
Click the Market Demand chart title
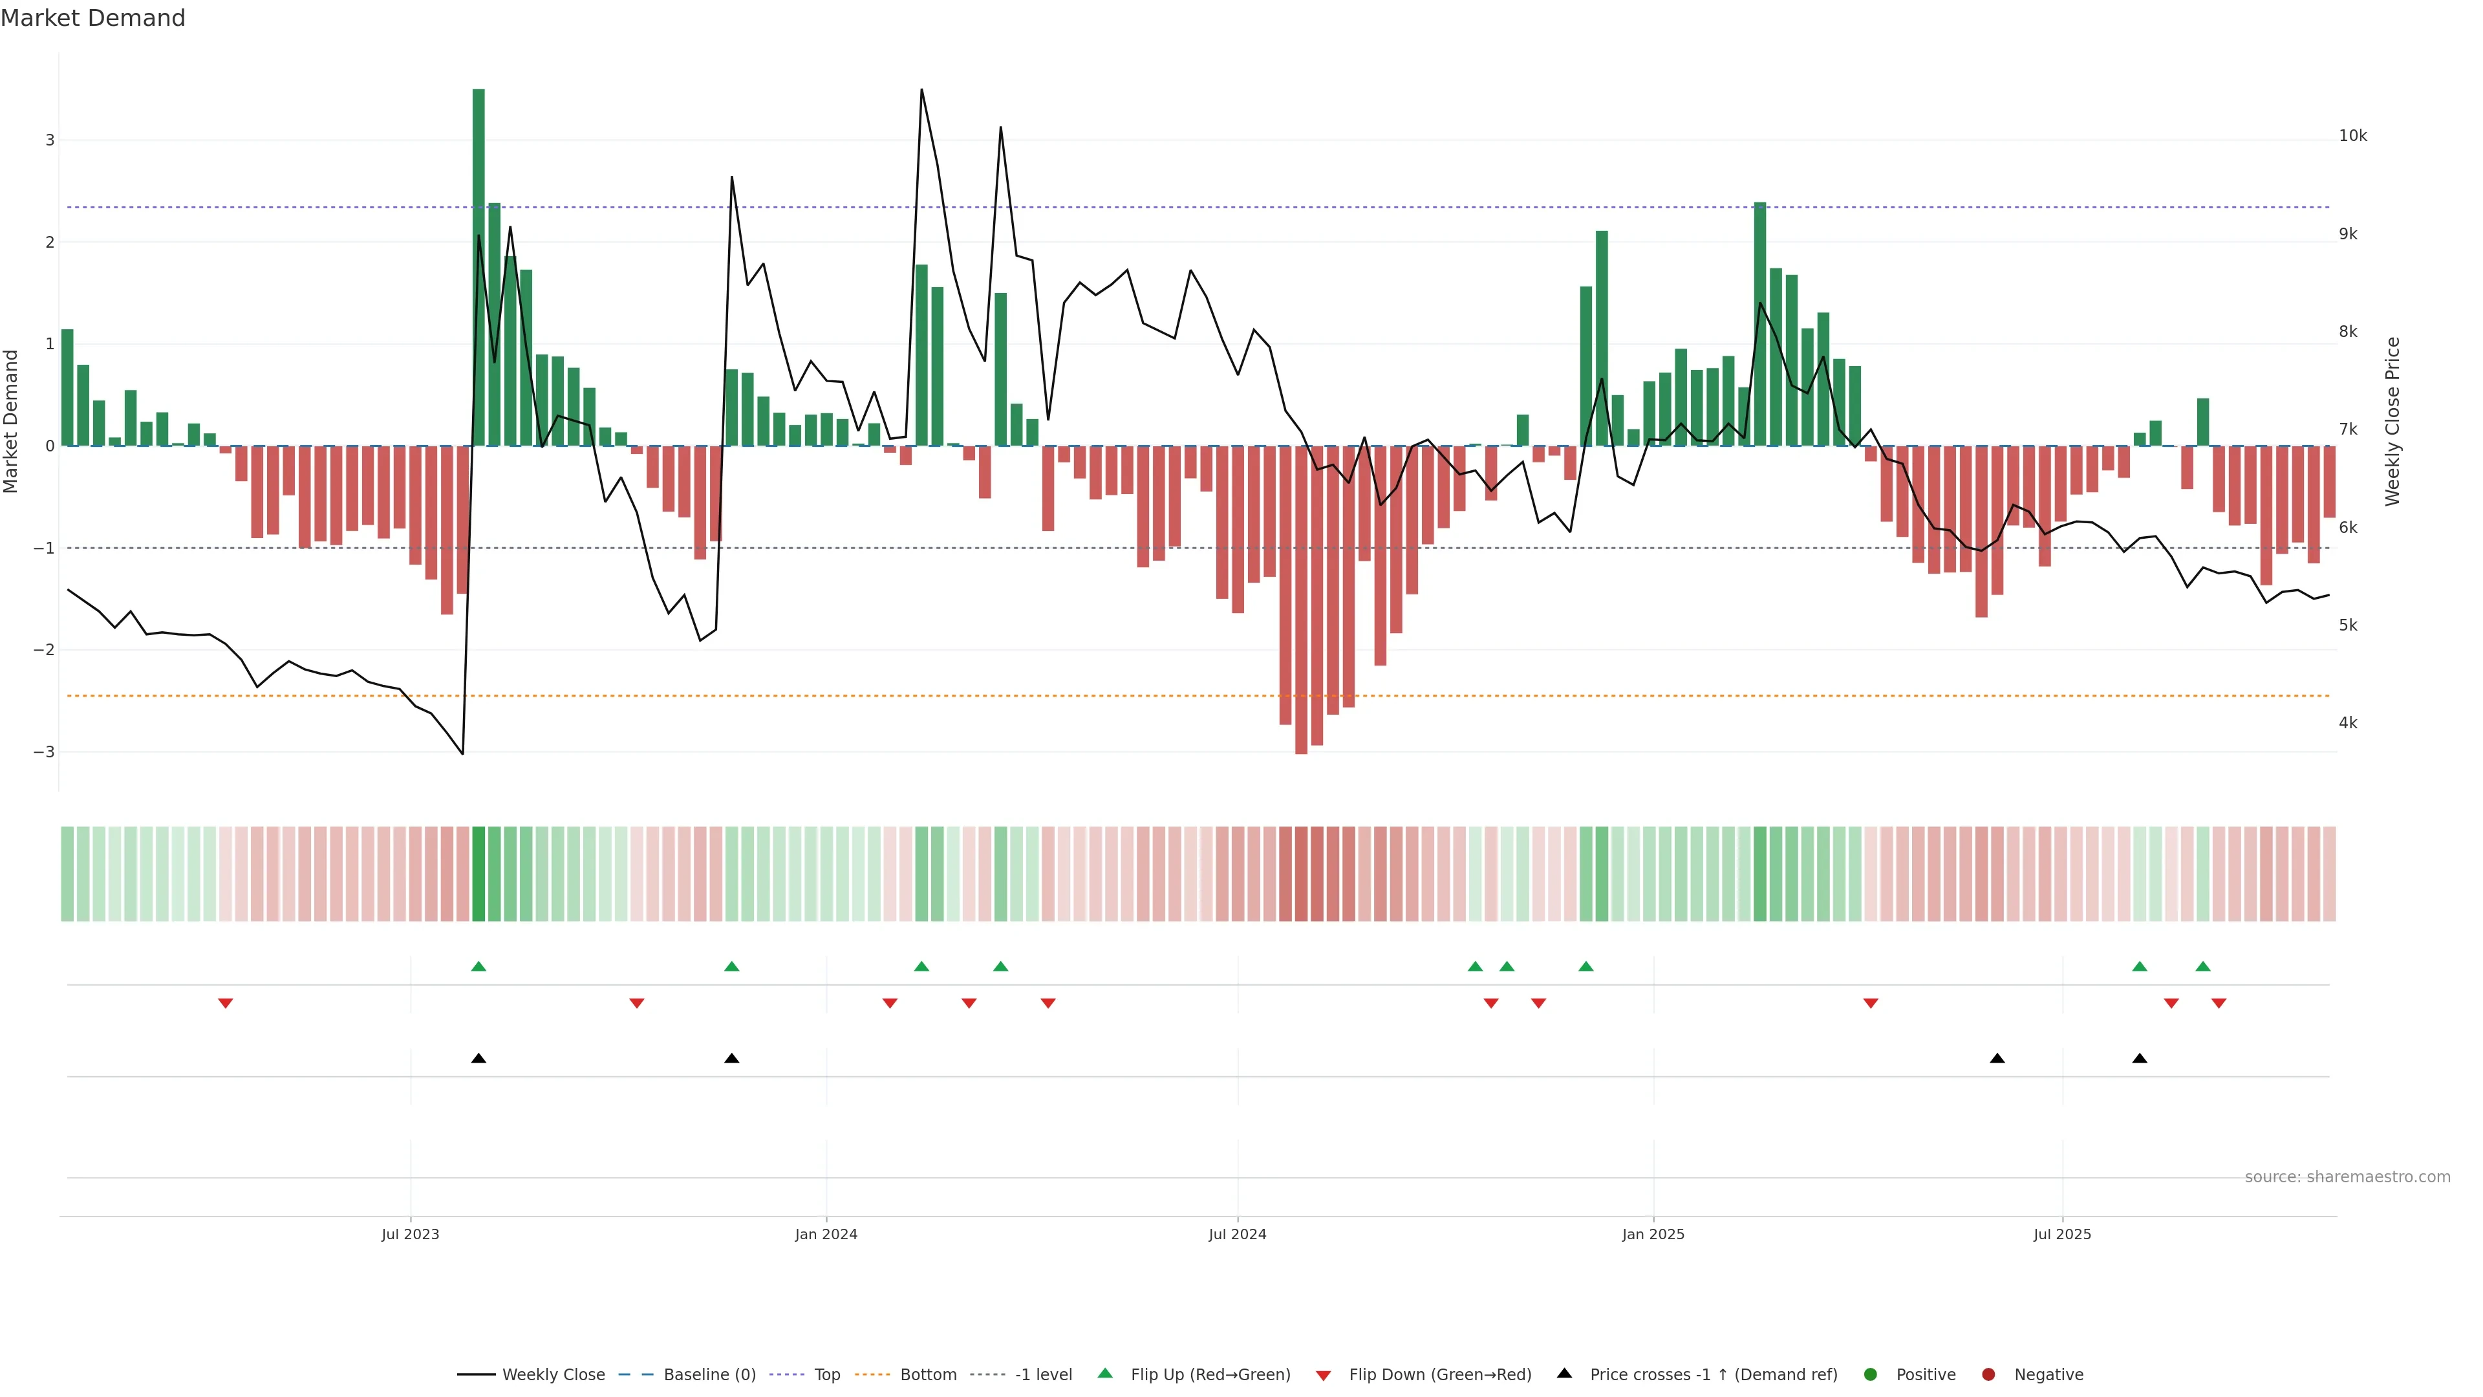(x=92, y=18)
